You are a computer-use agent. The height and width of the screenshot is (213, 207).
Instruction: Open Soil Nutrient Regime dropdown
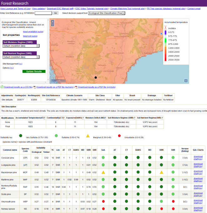coord(21,57)
